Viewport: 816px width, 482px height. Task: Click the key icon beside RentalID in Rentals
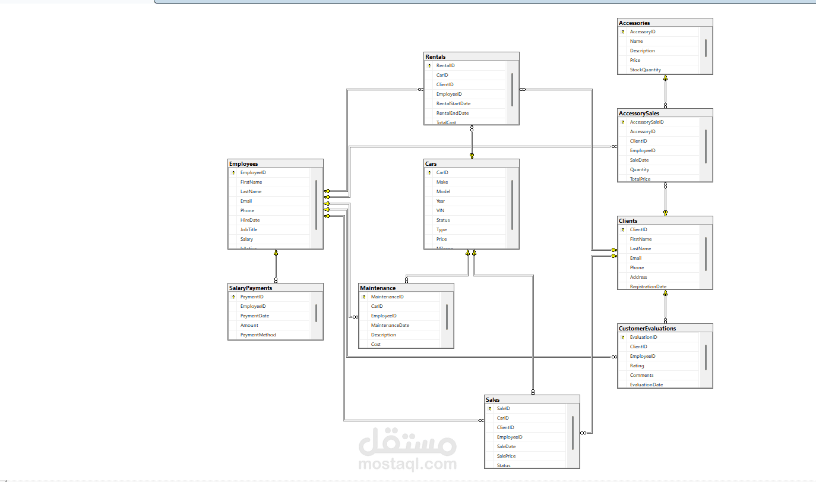pos(429,65)
